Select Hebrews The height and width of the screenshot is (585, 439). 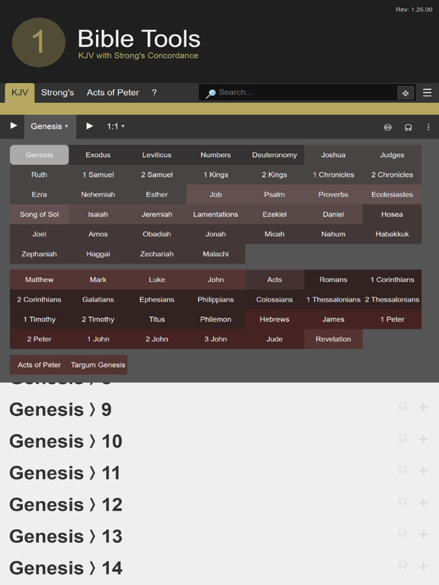tap(274, 319)
